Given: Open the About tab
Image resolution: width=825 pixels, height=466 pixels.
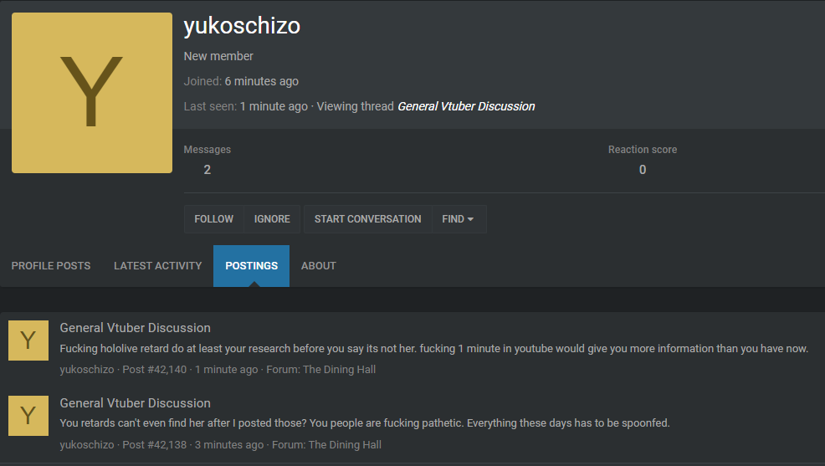Looking at the screenshot, I should point(318,265).
